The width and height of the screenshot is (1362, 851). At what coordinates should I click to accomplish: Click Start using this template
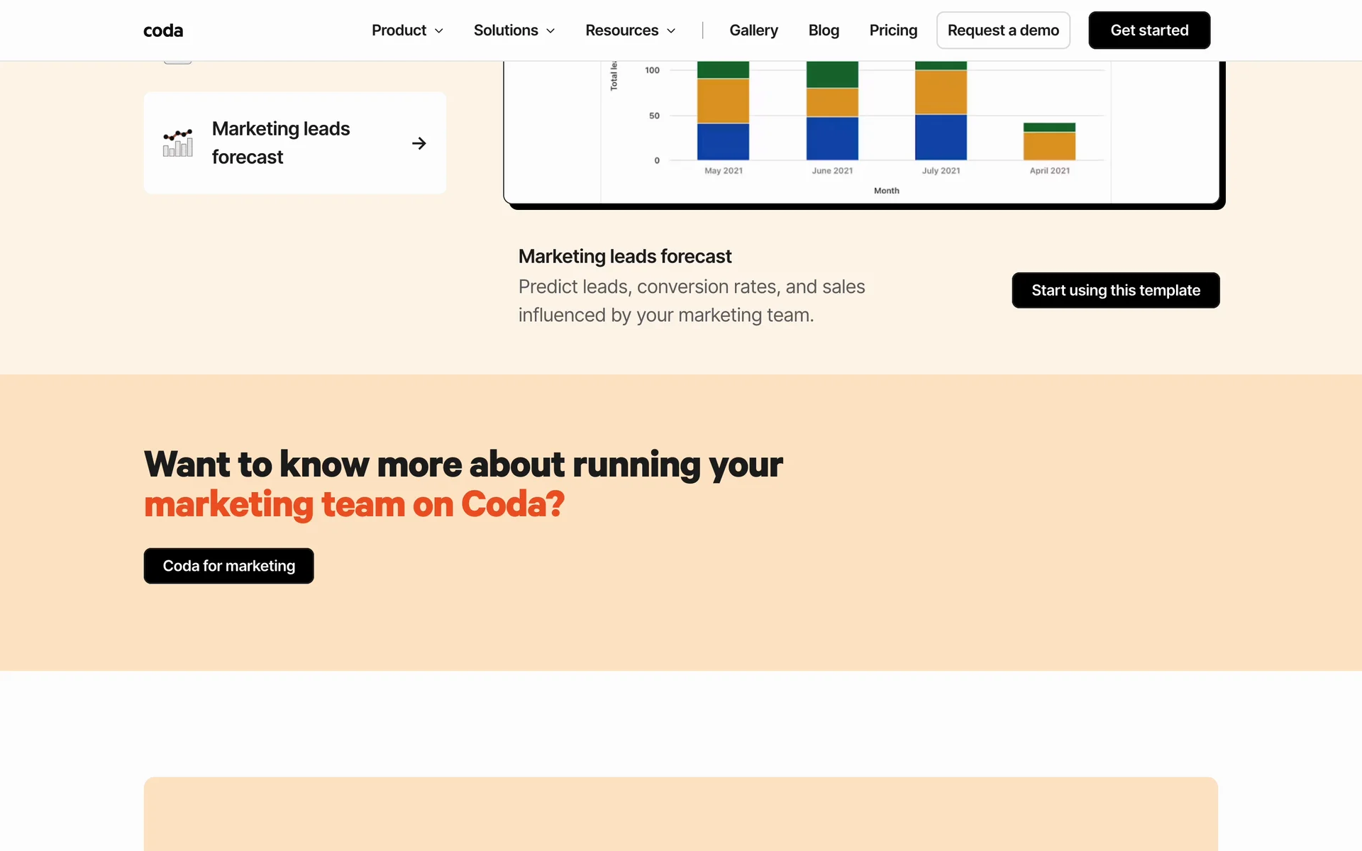click(1115, 290)
